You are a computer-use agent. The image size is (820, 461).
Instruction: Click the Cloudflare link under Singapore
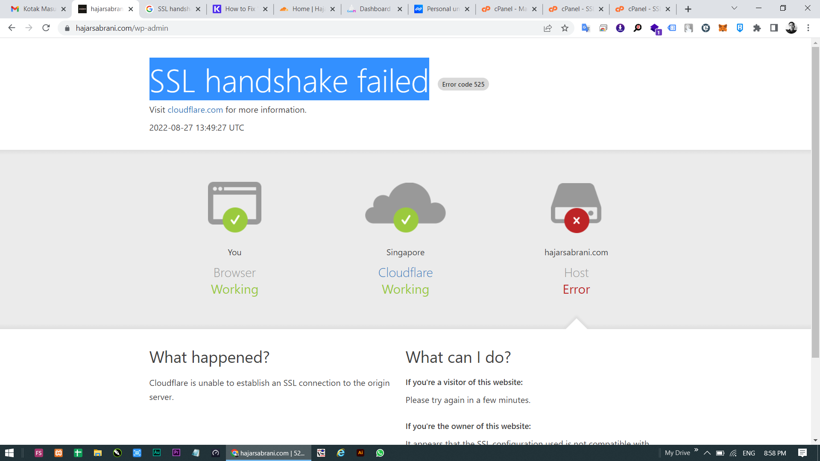405,273
